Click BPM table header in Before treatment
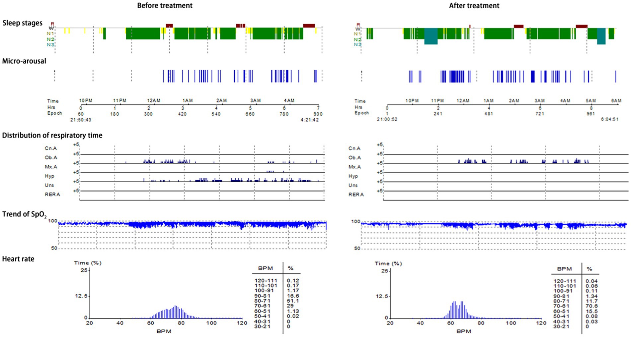The width and height of the screenshot is (631, 337). click(x=265, y=268)
